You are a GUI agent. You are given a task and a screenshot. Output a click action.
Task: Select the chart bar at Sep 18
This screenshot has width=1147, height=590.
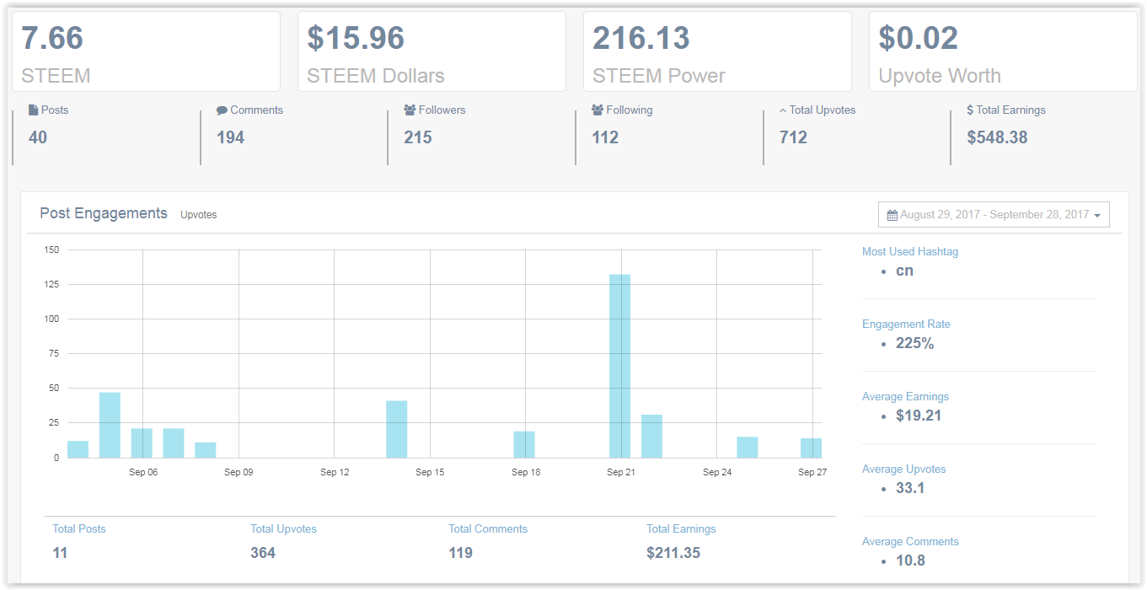point(524,444)
